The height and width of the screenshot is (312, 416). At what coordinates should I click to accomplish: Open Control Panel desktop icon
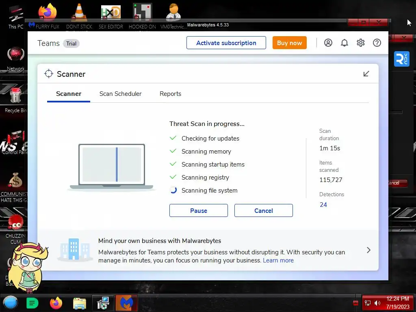(x=15, y=142)
